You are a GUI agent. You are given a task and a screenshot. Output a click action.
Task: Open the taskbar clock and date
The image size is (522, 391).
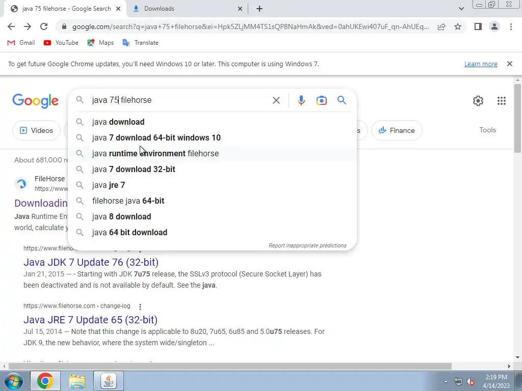click(x=496, y=381)
